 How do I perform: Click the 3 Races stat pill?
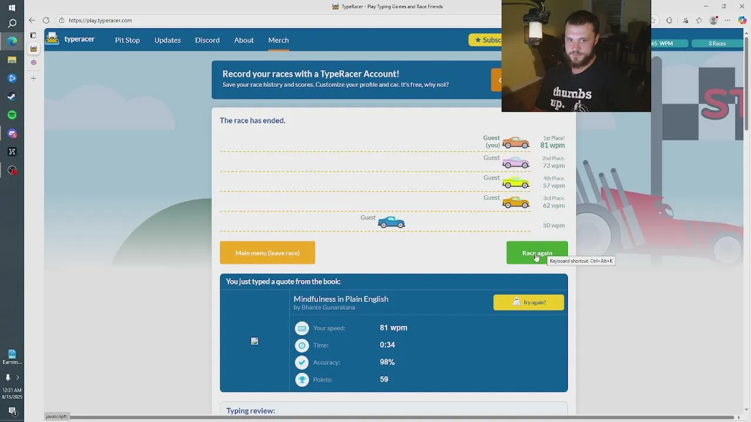click(717, 43)
